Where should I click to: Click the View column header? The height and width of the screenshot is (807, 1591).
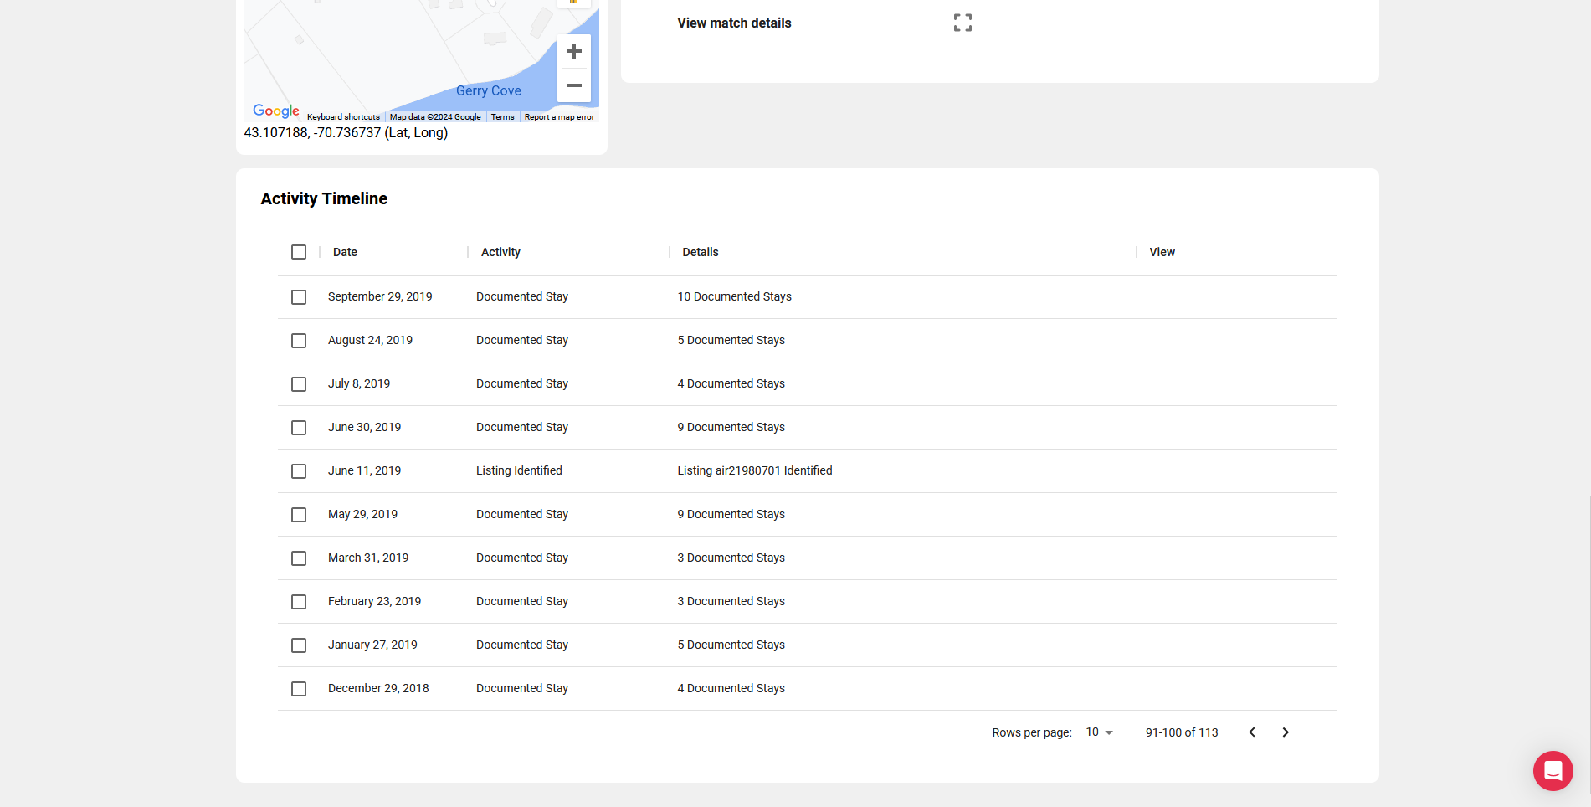tap(1162, 252)
